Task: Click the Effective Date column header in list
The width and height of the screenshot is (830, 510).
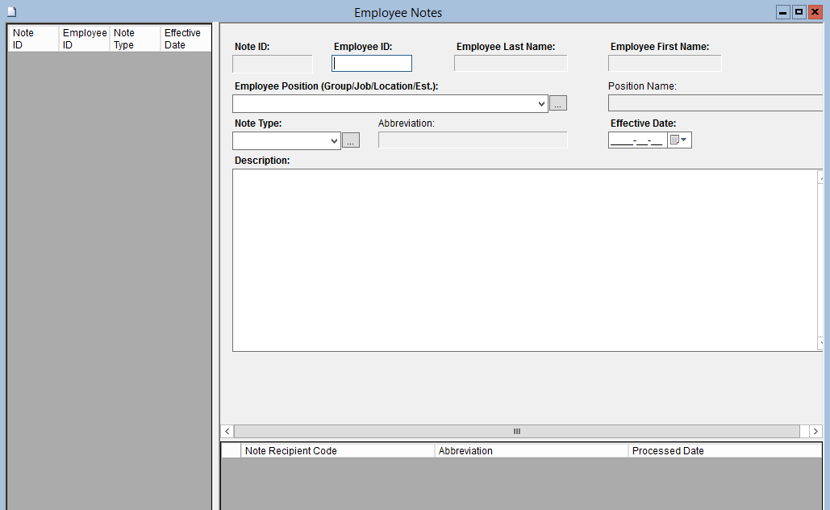Action: coord(186,39)
